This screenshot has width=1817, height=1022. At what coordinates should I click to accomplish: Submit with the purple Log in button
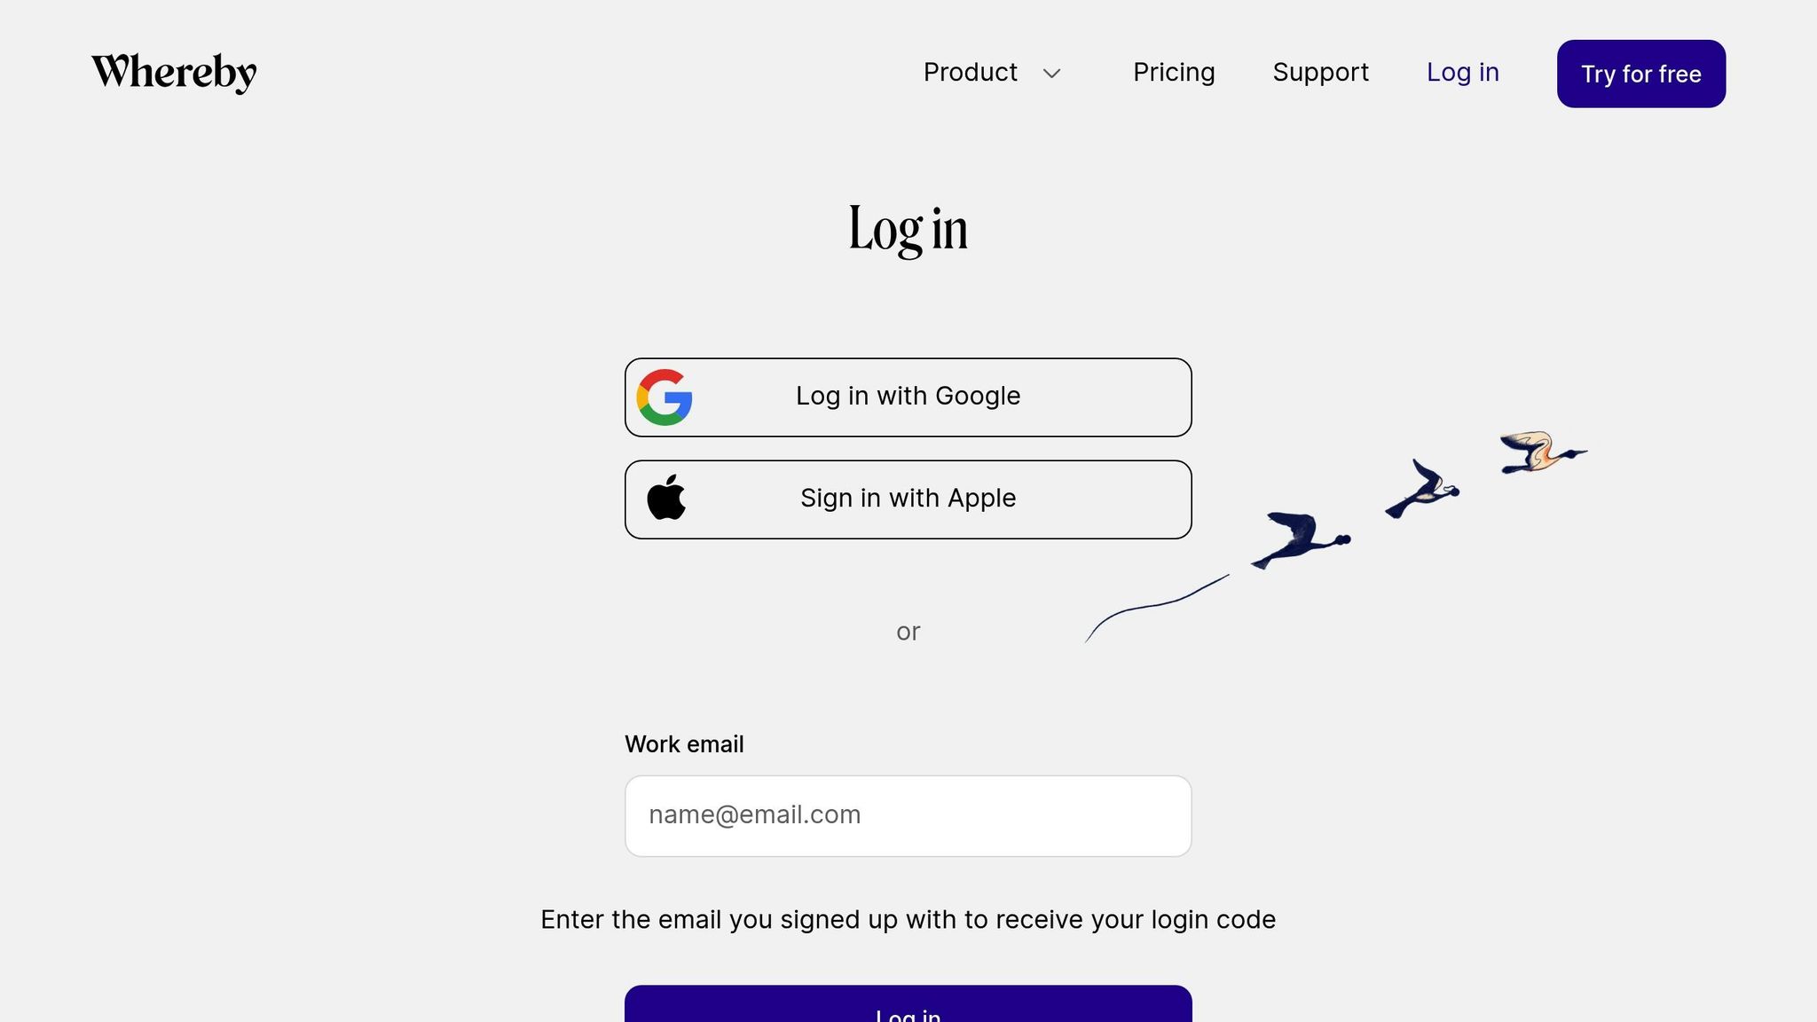908,1004
